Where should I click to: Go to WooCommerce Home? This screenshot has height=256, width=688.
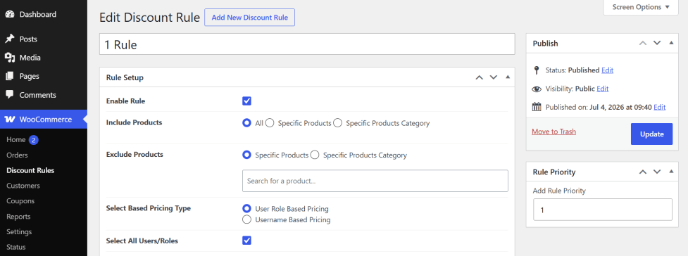coord(15,140)
